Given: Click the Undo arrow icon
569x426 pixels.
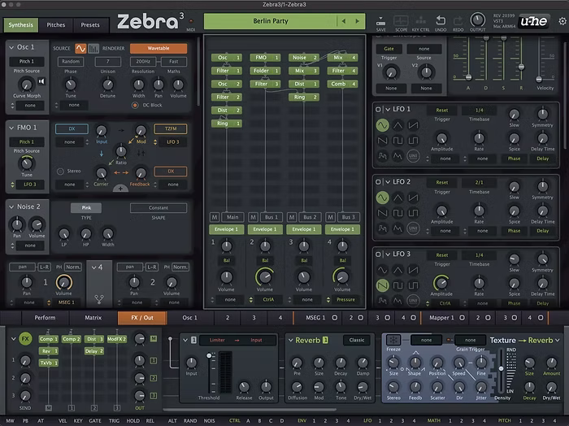Looking at the screenshot, I should (x=441, y=20).
